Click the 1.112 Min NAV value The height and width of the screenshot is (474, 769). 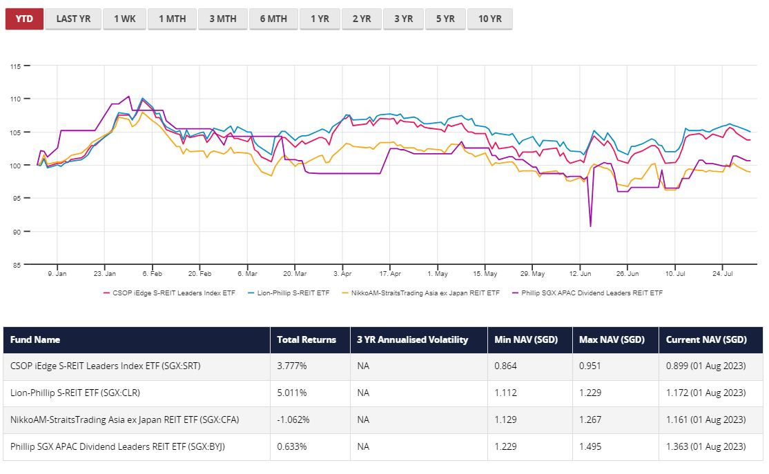505,393
